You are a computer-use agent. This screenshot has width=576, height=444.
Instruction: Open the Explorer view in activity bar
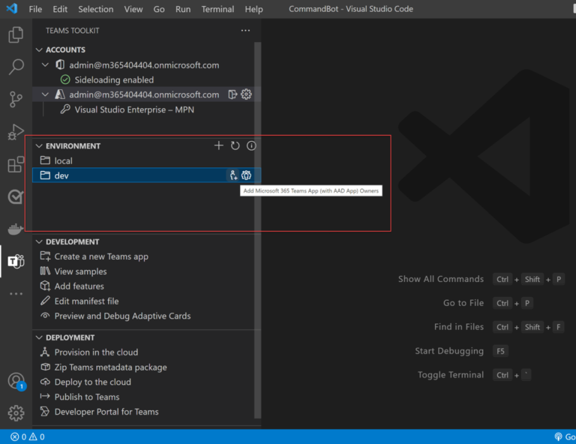pyautogui.click(x=16, y=35)
